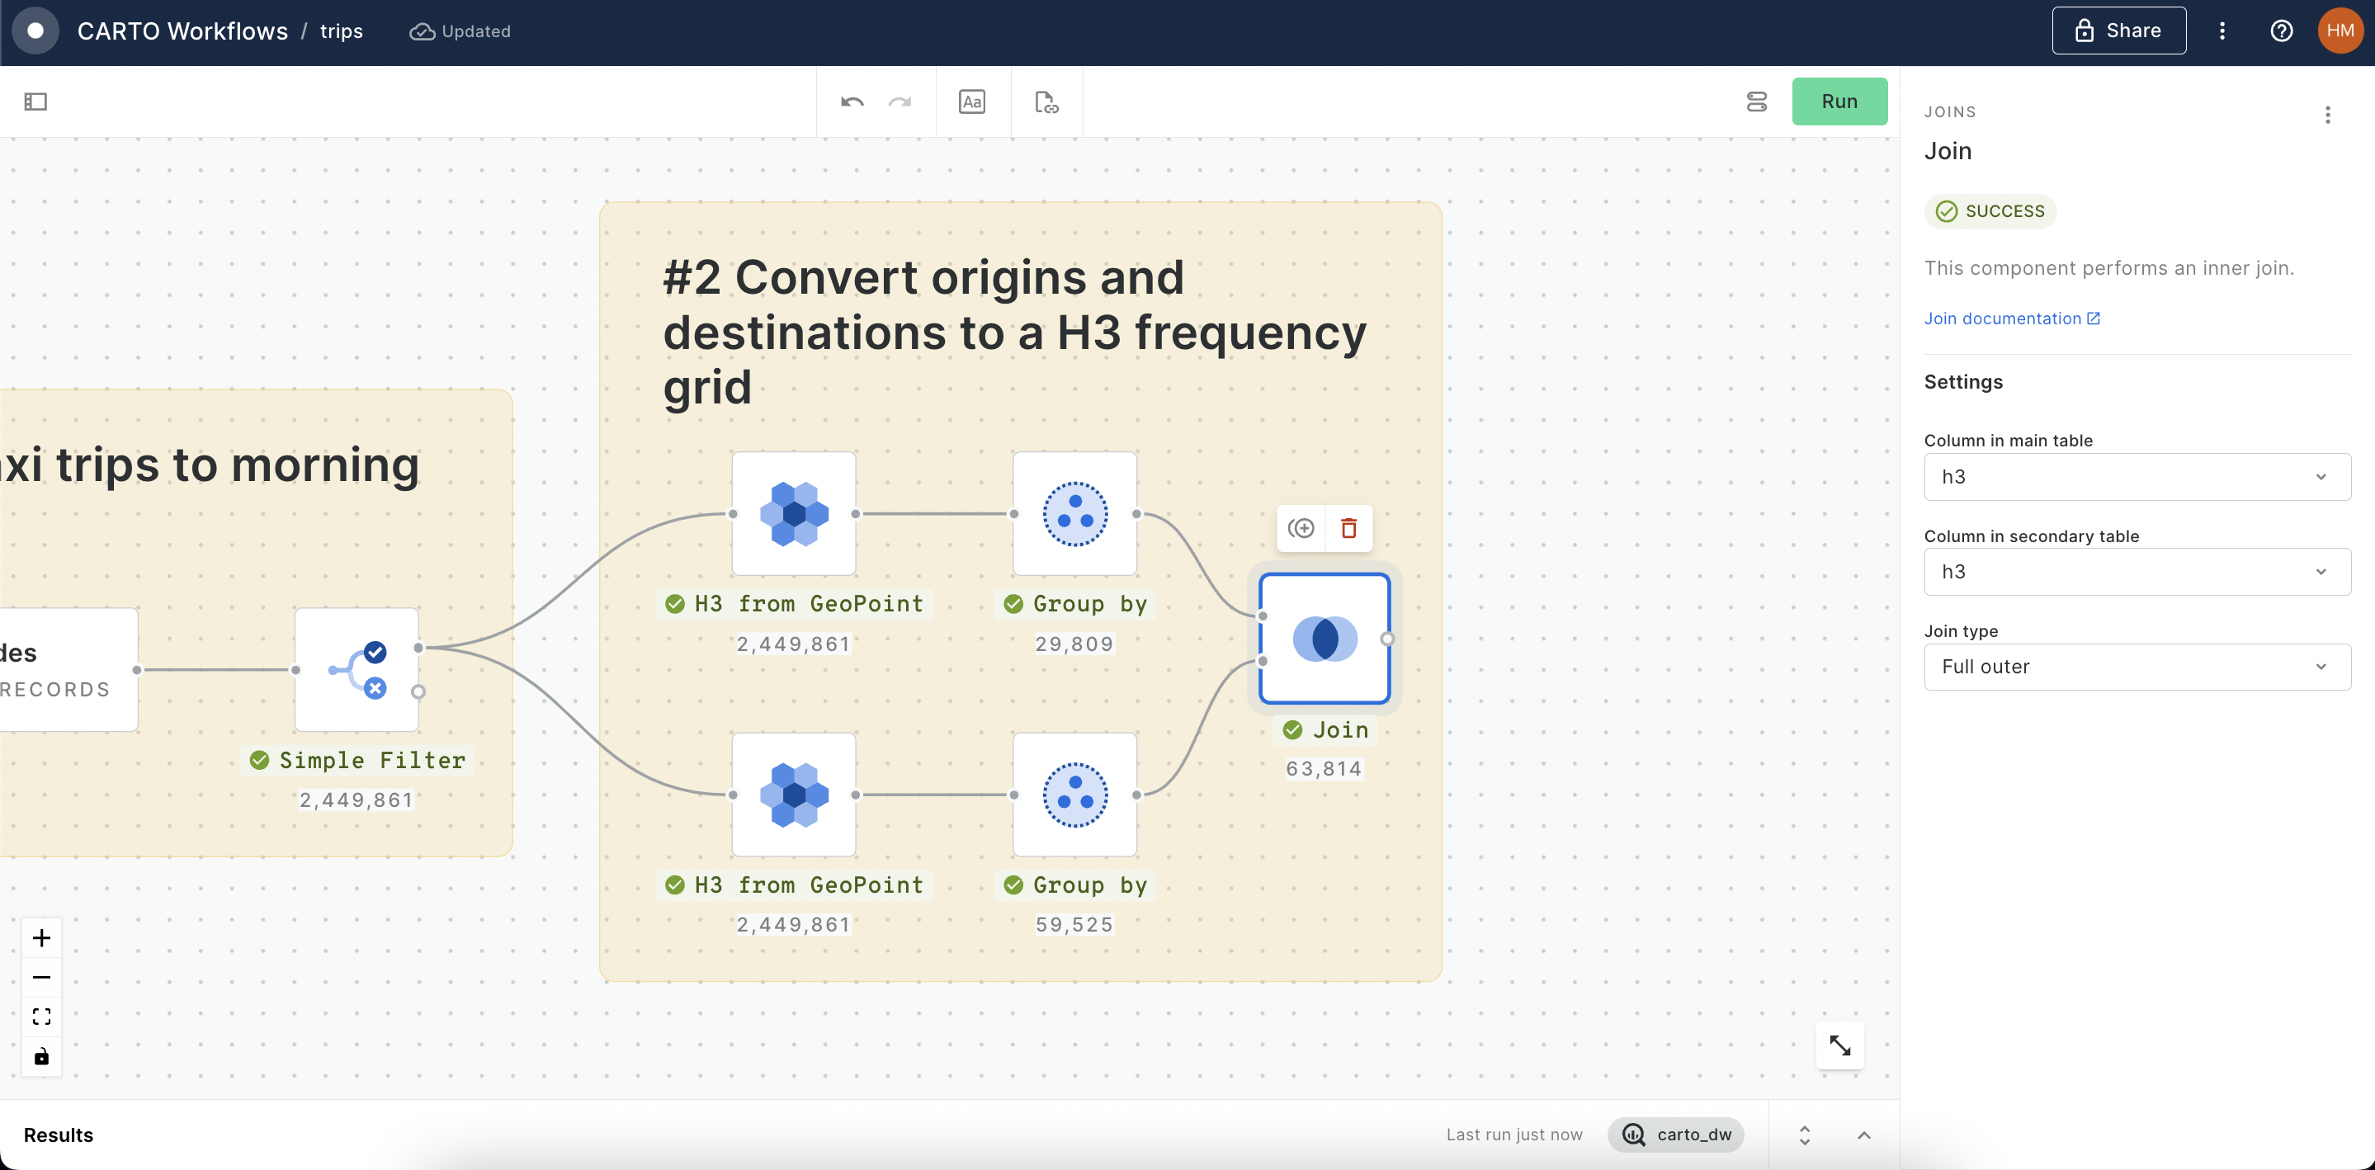Toggle the left sidebar panel icon

tap(36, 101)
